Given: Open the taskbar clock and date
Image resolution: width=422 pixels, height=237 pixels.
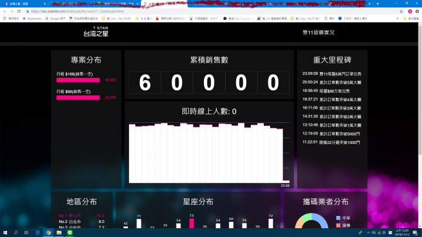Looking at the screenshot, I should tap(402, 233).
